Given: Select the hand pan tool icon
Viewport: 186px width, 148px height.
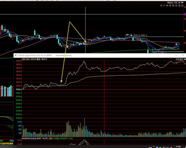Looking at the screenshot, I should (173, 6).
